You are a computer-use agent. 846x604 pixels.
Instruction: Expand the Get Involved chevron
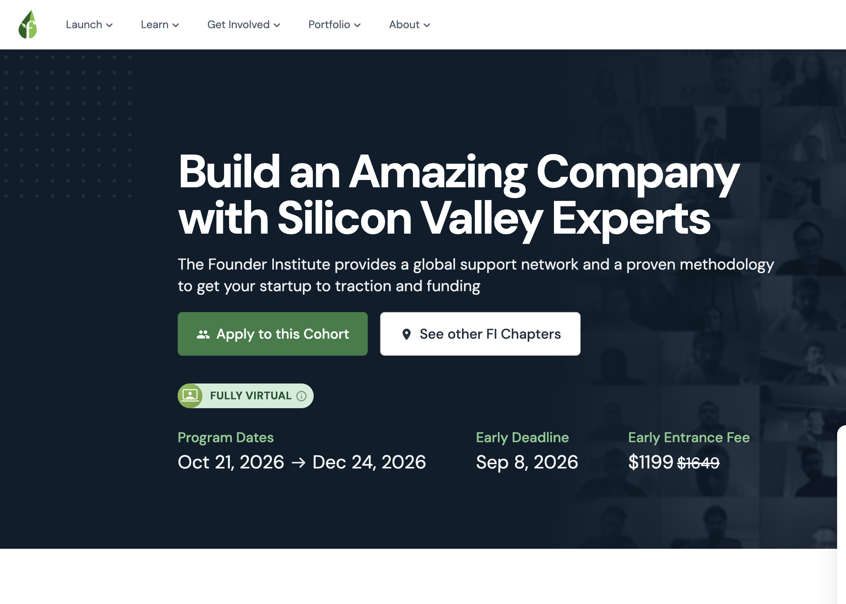click(x=277, y=25)
